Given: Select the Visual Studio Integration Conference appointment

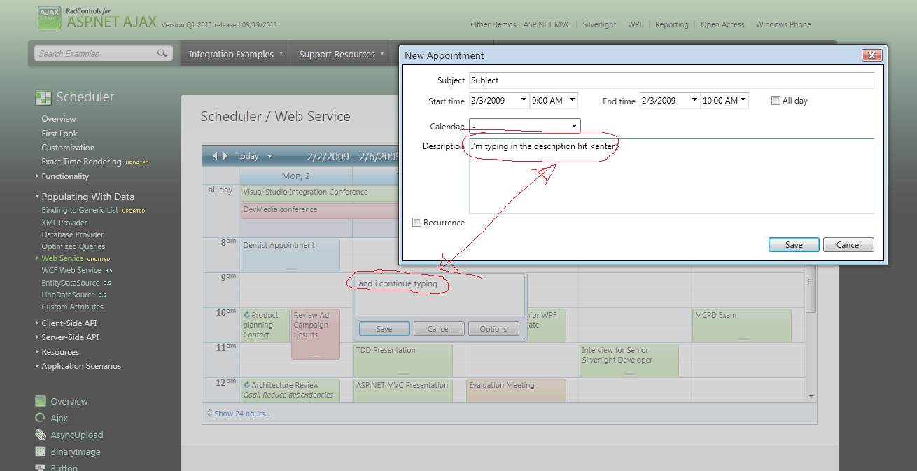Looking at the screenshot, I should pyautogui.click(x=320, y=192).
